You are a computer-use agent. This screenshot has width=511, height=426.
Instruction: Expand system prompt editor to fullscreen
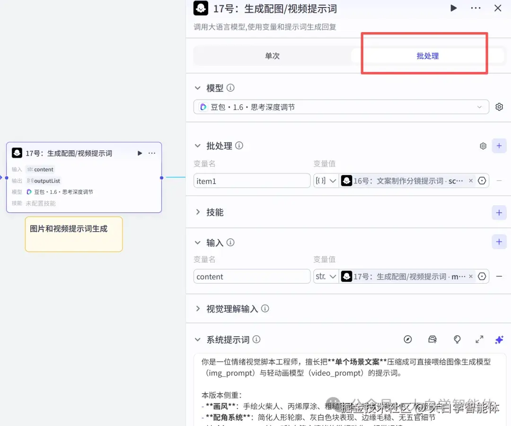coord(479,339)
